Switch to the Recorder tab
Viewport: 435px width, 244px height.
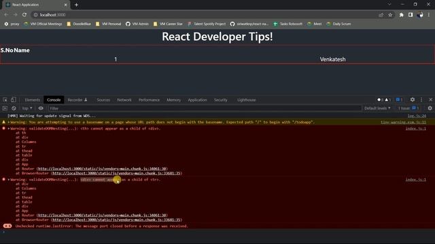(x=77, y=100)
